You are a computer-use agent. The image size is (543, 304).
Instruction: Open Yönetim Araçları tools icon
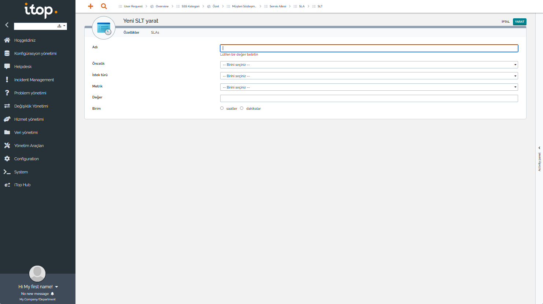click(7, 146)
